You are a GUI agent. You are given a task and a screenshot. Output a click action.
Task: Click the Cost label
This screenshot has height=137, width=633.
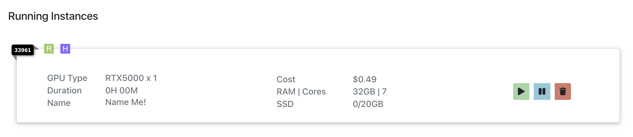[286, 79]
